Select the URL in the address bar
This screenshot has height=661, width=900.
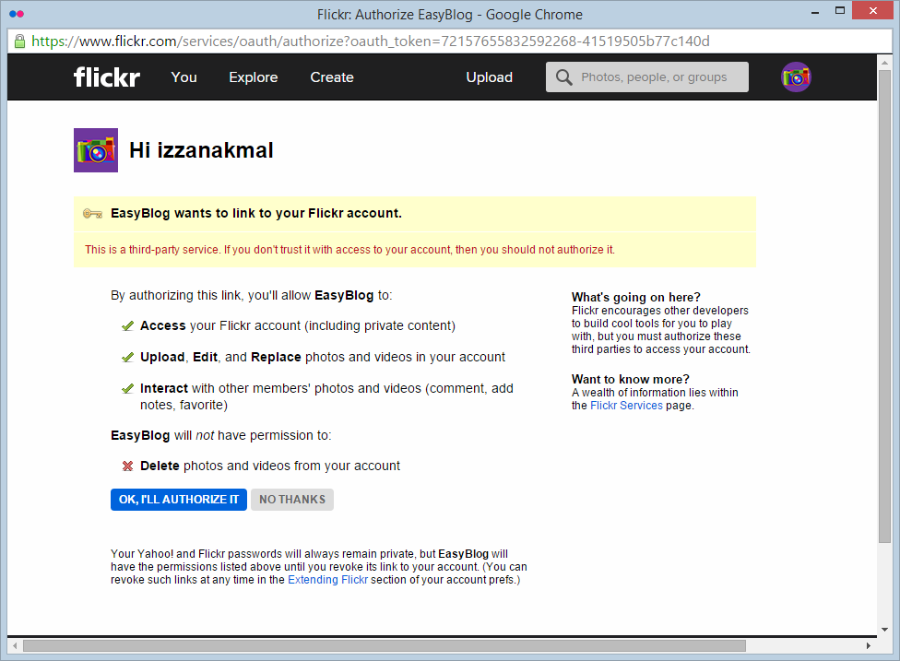click(370, 41)
